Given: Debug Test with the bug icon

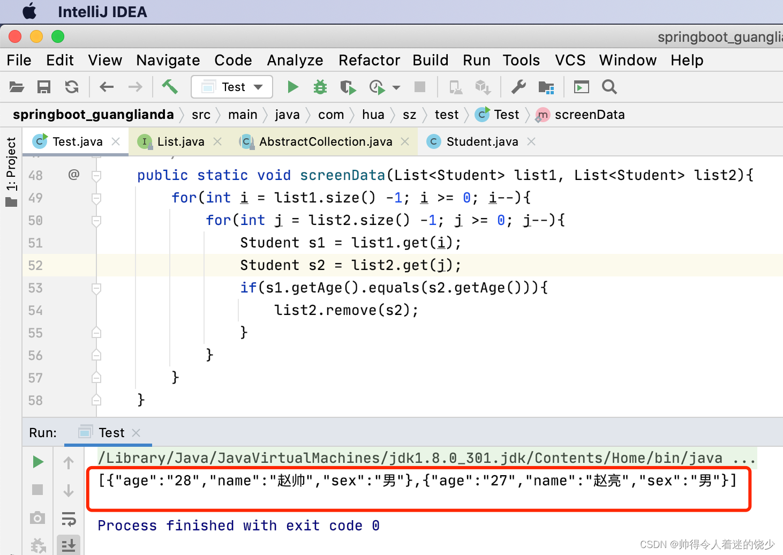Looking at the screenshot, I should [x=320, y=87].
